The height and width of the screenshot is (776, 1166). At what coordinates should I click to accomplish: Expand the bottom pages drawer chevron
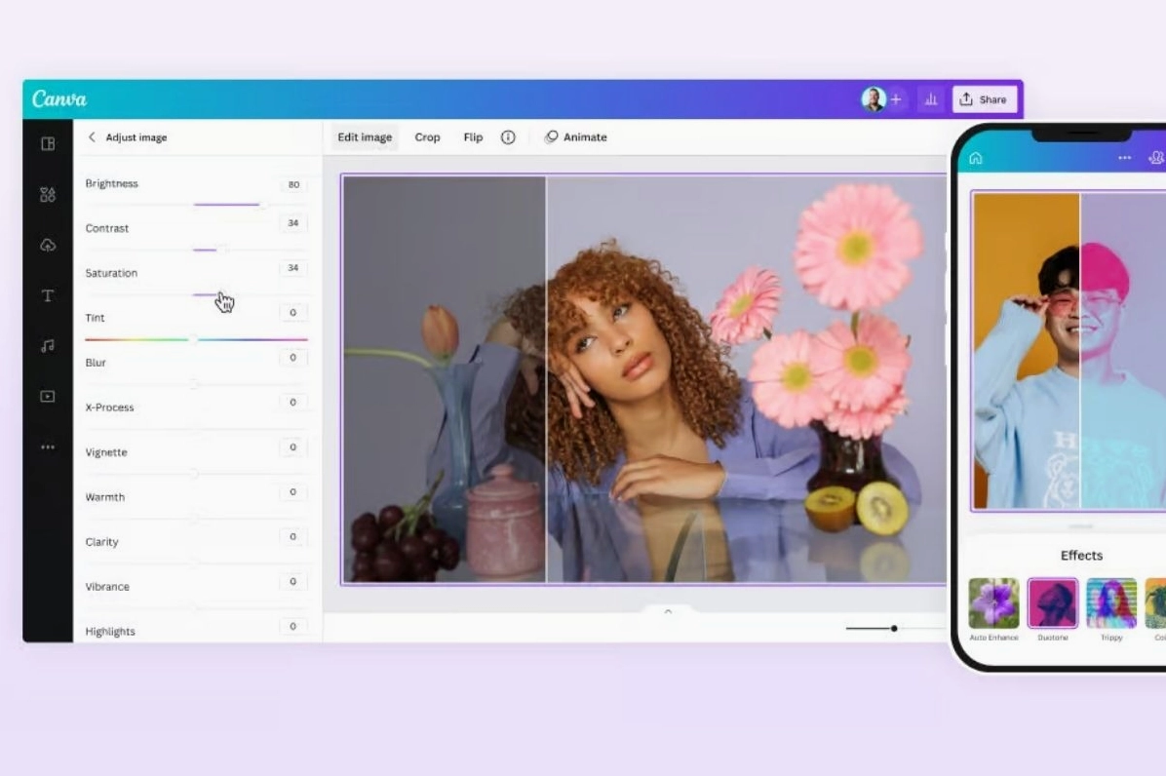pyautogui.click(x=668, y=611)
